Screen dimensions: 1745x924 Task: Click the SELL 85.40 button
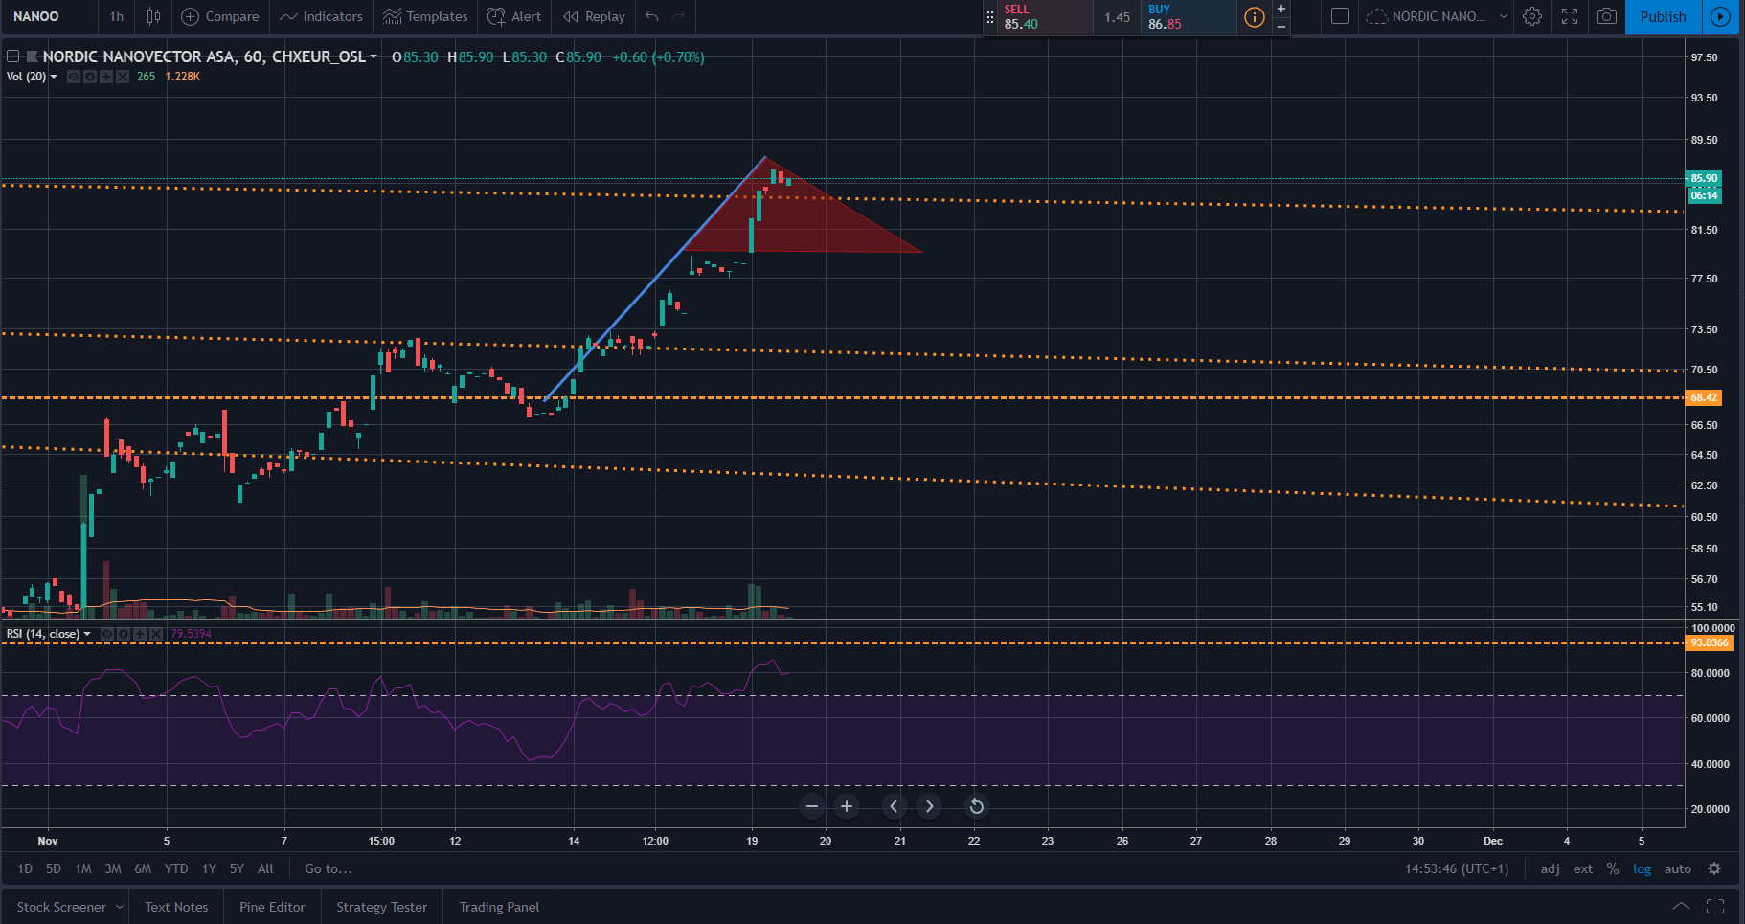click(1046, 17)
